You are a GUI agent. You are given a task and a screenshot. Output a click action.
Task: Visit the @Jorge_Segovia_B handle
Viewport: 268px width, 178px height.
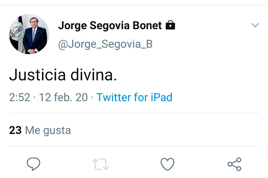[x=105, y=44]
